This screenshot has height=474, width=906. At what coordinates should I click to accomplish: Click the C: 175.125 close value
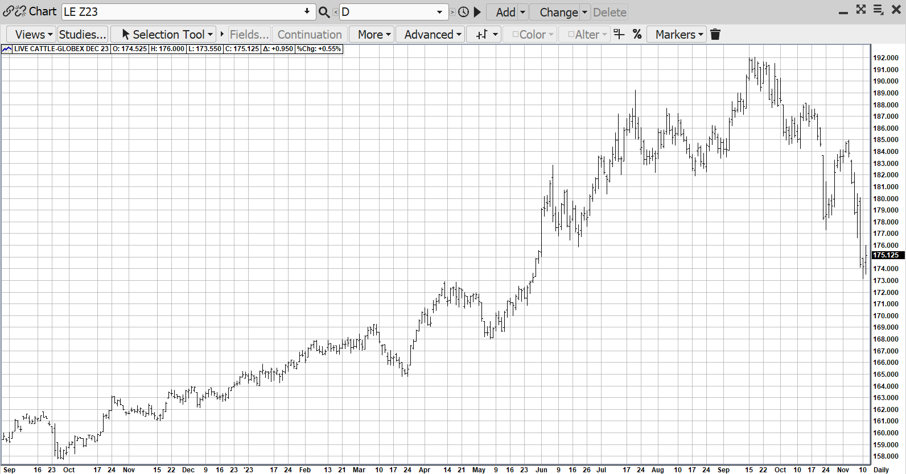(x=242, y=49)
